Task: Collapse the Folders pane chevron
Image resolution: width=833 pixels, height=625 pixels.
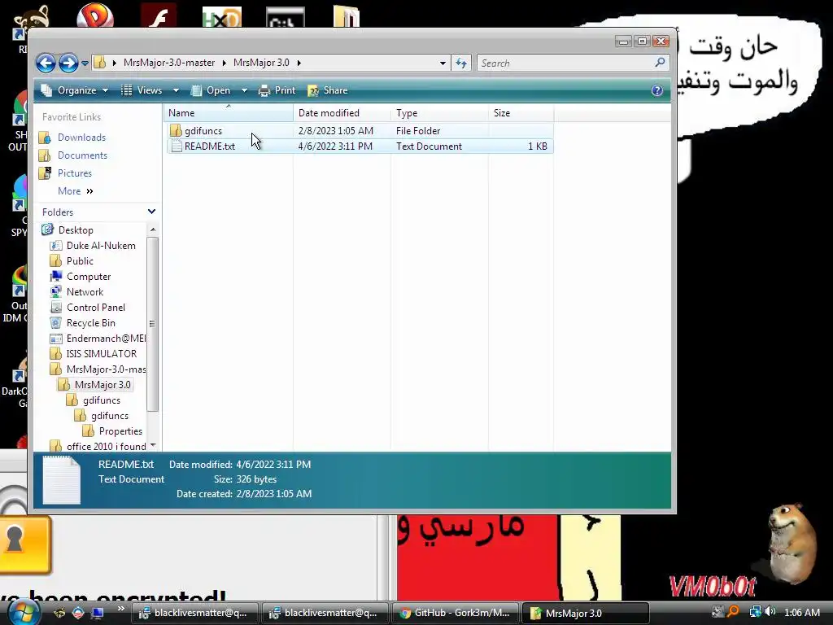Action: coord(152,212)
